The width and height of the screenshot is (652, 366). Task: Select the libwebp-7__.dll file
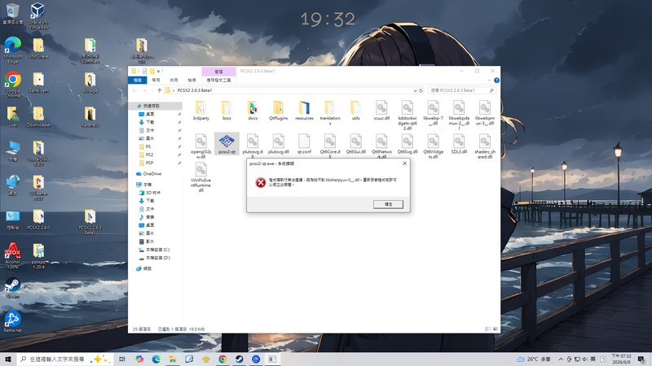point(433,113)
